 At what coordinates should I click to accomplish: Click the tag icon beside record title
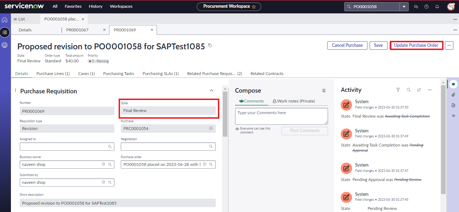[210, 45]
